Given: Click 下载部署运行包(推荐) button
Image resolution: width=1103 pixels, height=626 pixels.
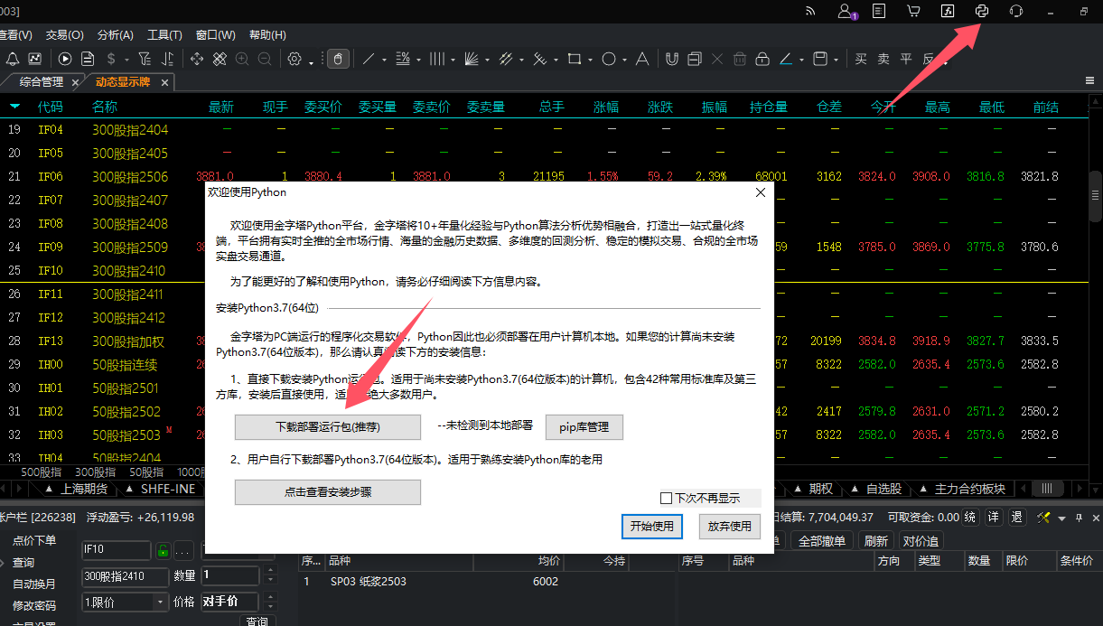Looking at the screenshot, I should pos(328,426).
